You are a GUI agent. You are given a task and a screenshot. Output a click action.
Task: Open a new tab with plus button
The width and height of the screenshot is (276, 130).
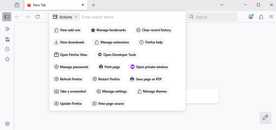click(94, 5)
